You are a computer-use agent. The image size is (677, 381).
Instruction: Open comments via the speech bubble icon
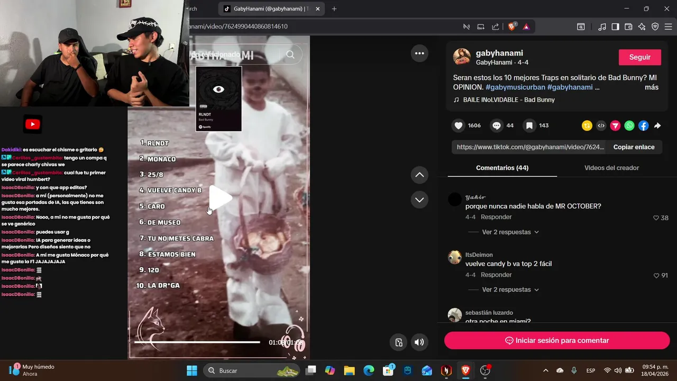(x=497, y=125)
